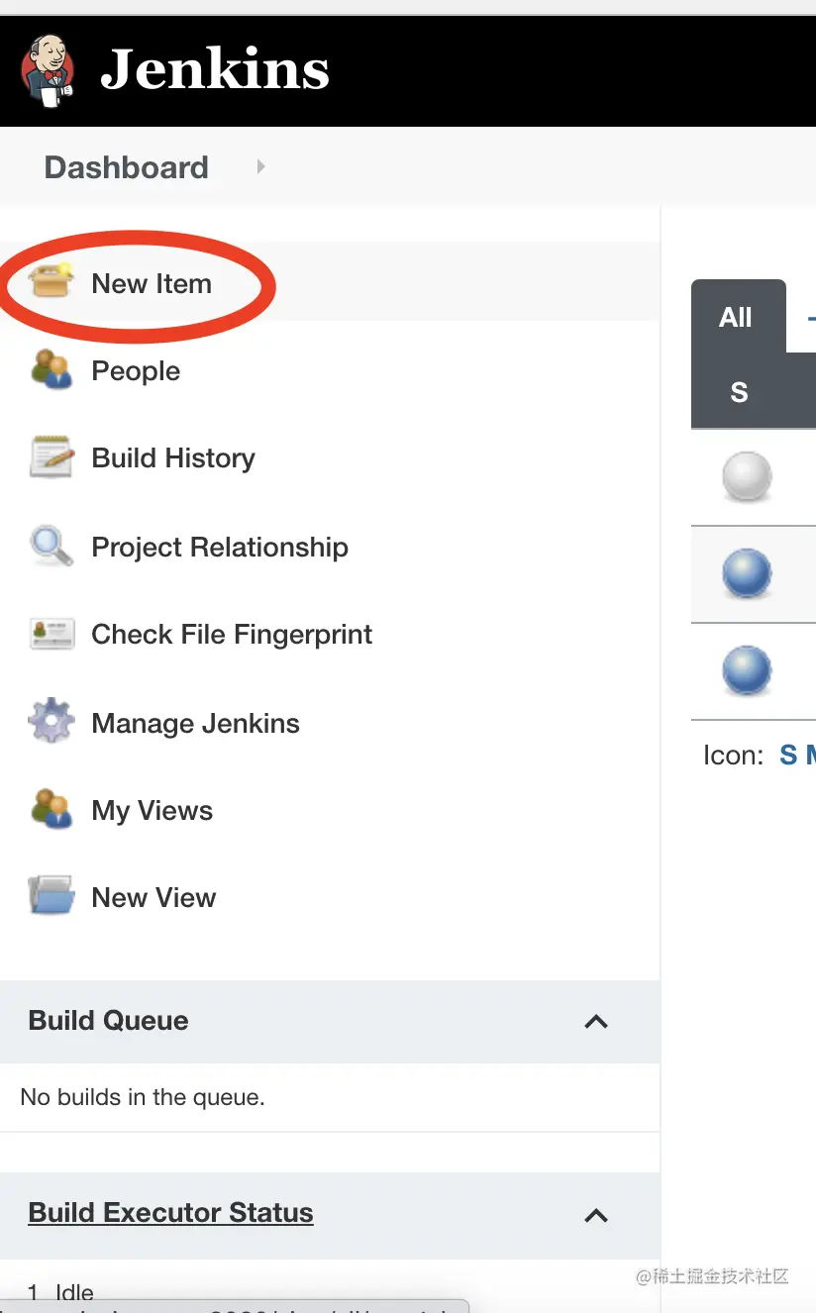This screenshot has height=1313, width=816.
Task: Click the grey not-built status ball
Action: (x=747, y=476)
